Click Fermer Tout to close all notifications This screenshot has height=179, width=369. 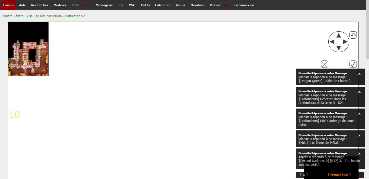339,175
